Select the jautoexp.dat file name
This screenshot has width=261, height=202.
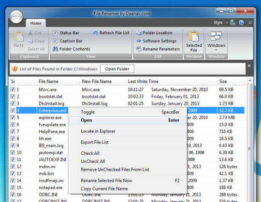click(51, 152)
